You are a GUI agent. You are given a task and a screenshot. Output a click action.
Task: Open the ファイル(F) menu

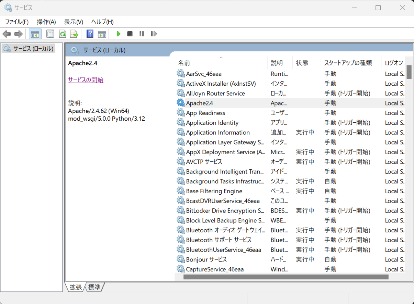[x=17, y=22]
